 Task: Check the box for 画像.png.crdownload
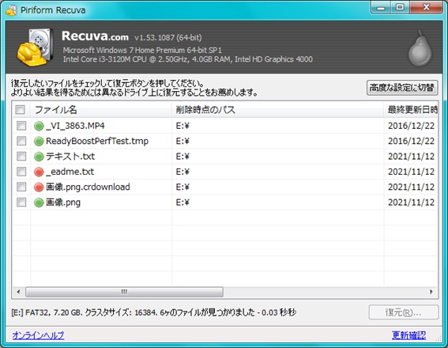21,187
